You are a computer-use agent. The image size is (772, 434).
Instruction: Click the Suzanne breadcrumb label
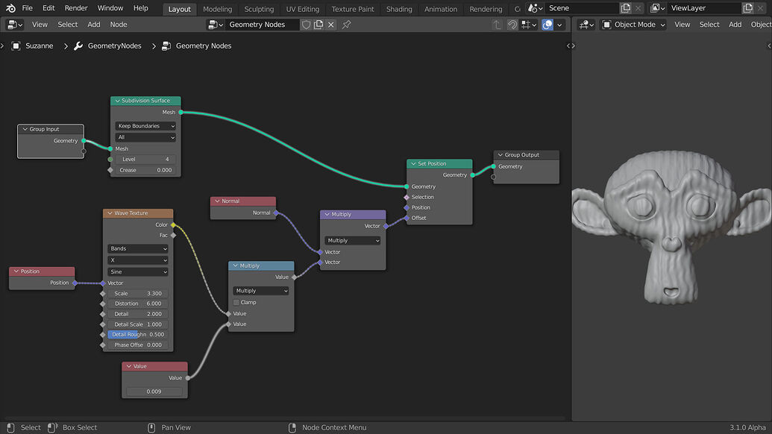[x=40, y=45]
